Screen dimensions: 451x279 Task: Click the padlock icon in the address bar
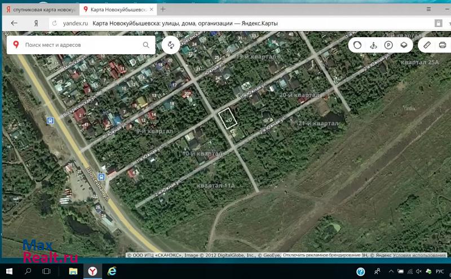(438, 23)
